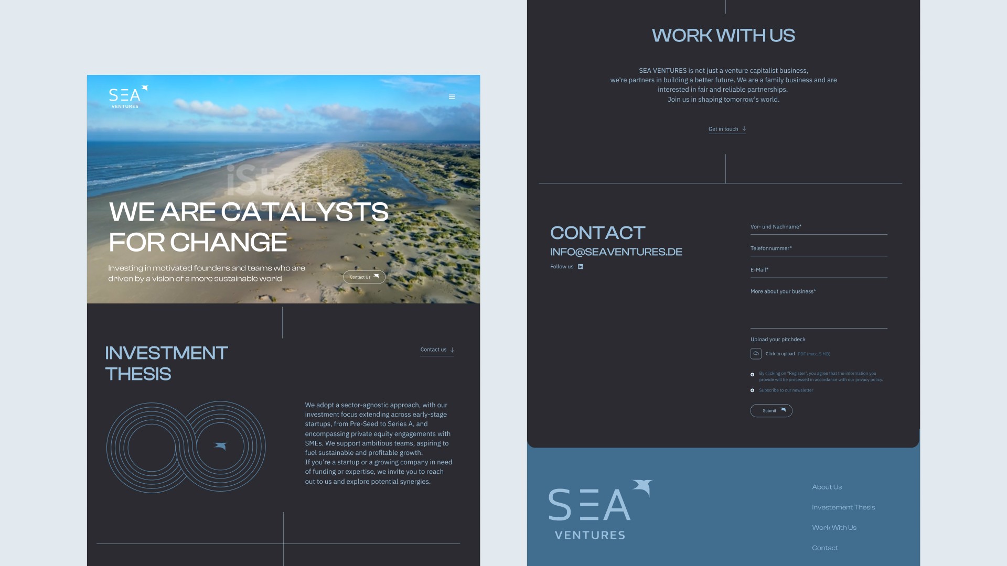Go to Investement Thesis in footer

pyautogui.click(x=843, y=508)
